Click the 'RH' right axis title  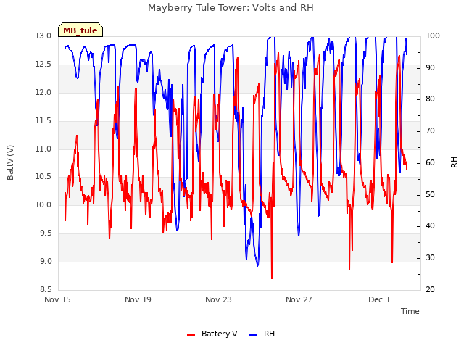point(454,162)
